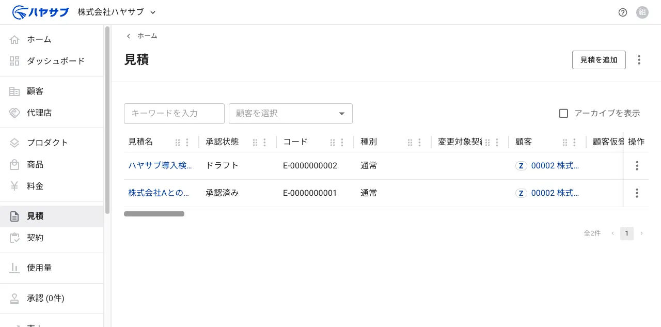The image size is (661, 327).
Task: Open 承認 (0件) in the sidebar
Action: (52, 298)
